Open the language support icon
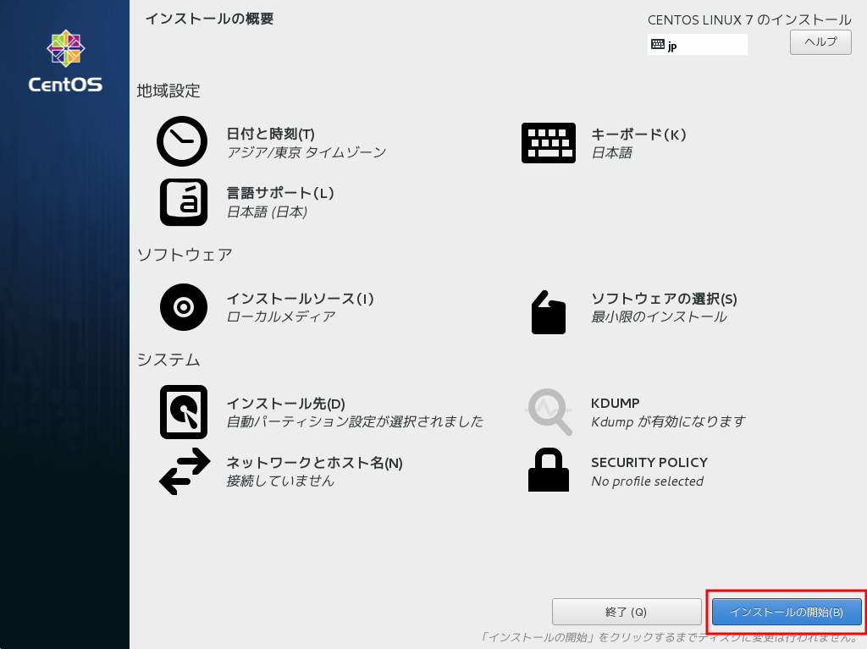Viewport: 867px width, 649px height. [x=184, y=201]
